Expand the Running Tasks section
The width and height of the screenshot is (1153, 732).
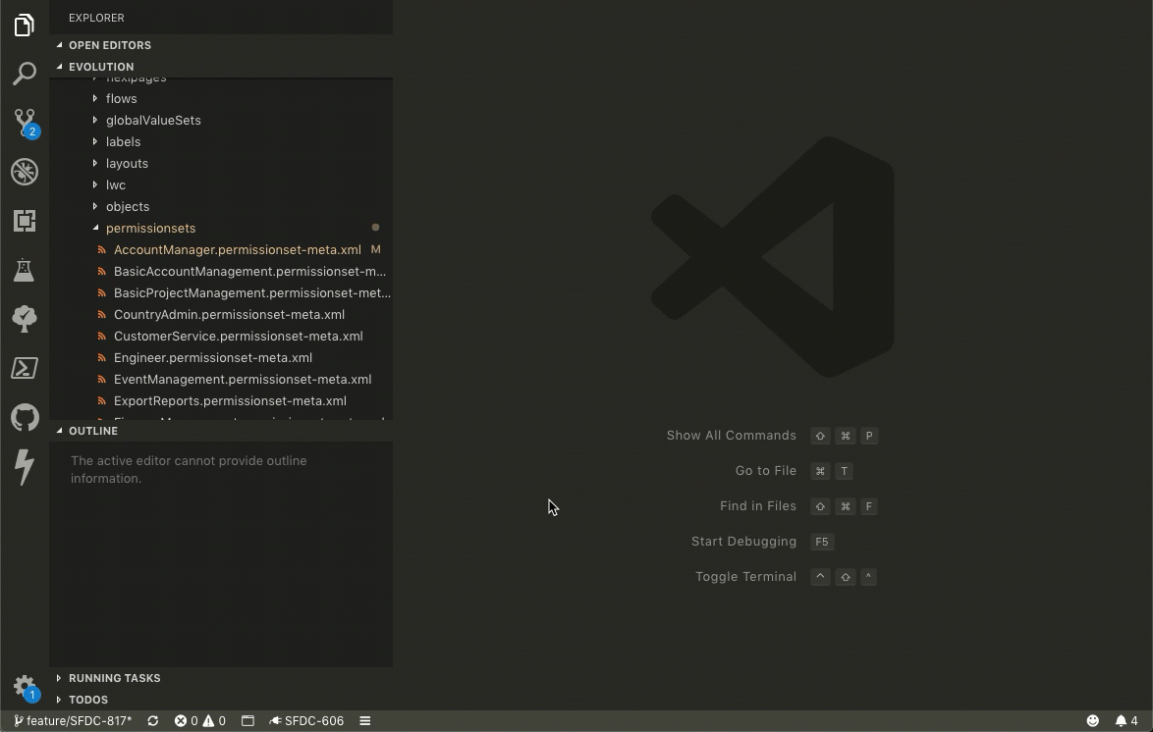(x=221, y=678)
